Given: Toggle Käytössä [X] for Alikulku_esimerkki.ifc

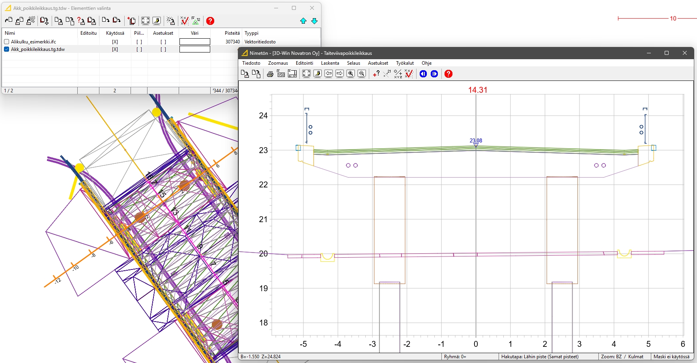Looking at the screenshot, I should pos(115,42).
